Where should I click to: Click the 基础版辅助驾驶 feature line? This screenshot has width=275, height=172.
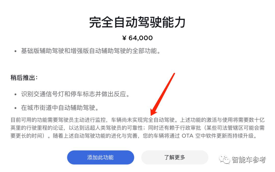(x=90, y=51)
